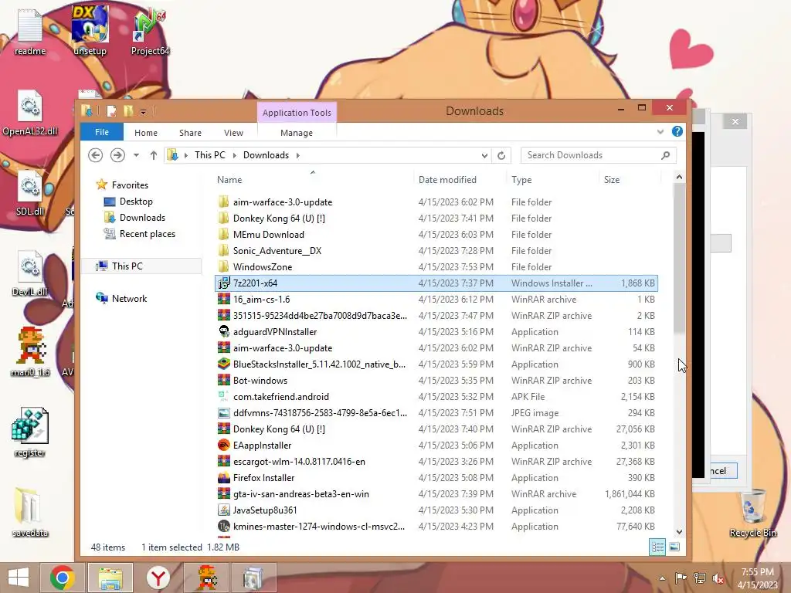The image size is (791, 593).
Task: Refresh the Downloads folder view
Action: (x=501, y=155)
